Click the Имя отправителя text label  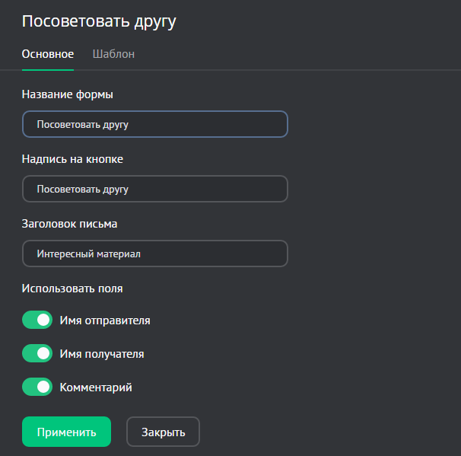(105, 320)
